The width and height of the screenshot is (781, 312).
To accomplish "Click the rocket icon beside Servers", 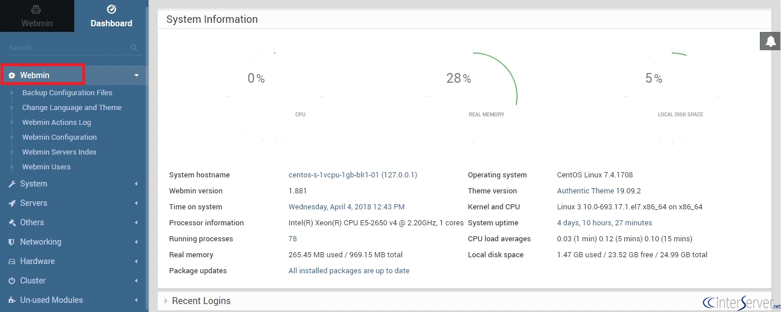I will (x=11, y=204).
